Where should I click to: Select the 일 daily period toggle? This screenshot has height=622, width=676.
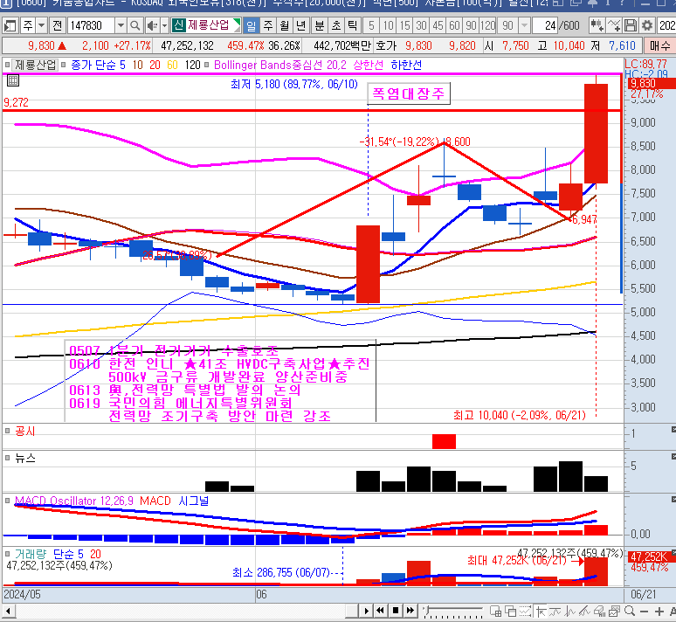[x=252, y=25]
